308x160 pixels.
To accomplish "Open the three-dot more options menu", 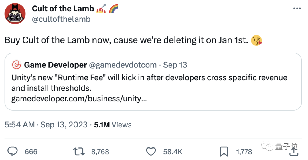I will [x=297, y=9].
